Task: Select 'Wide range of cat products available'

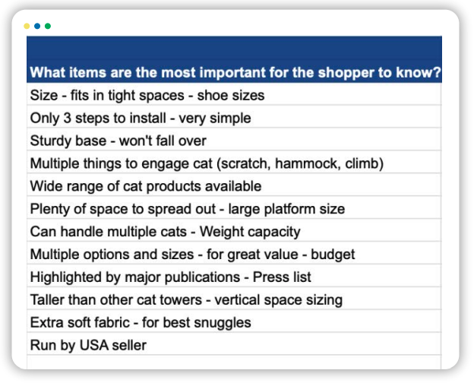Action: pos(234,185)
